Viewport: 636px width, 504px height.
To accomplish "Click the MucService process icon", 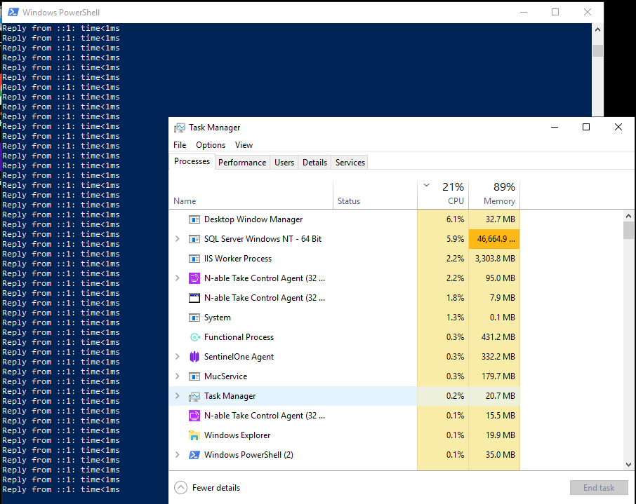I will click(x=194, y=376).
